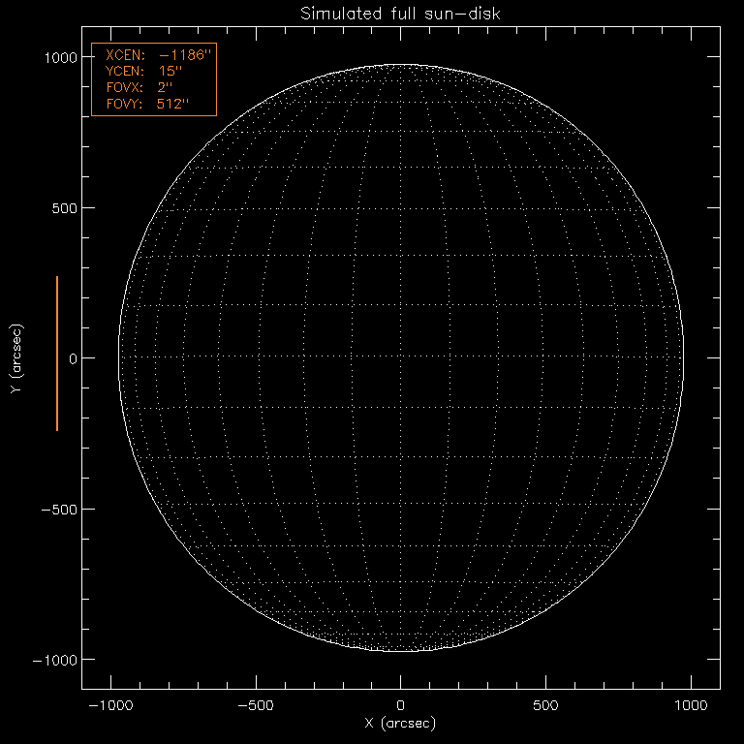Click the center of the solar disk grid
Image resolution: width=744 pixels, height=744 pixels.
[x=401, y=357]
